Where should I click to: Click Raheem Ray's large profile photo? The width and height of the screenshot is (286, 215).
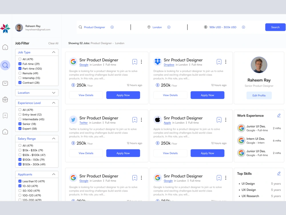[259, 65]
